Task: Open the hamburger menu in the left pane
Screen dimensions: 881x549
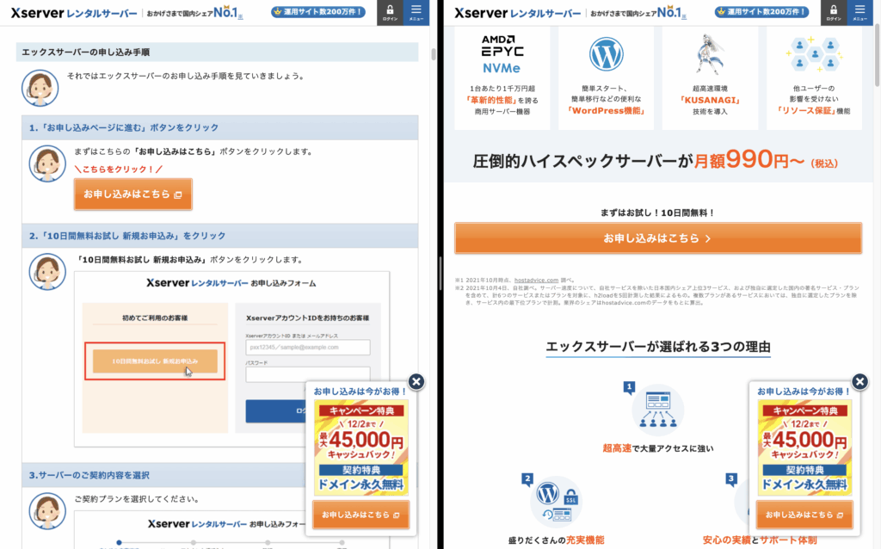Action: click(x=416, y=12)
